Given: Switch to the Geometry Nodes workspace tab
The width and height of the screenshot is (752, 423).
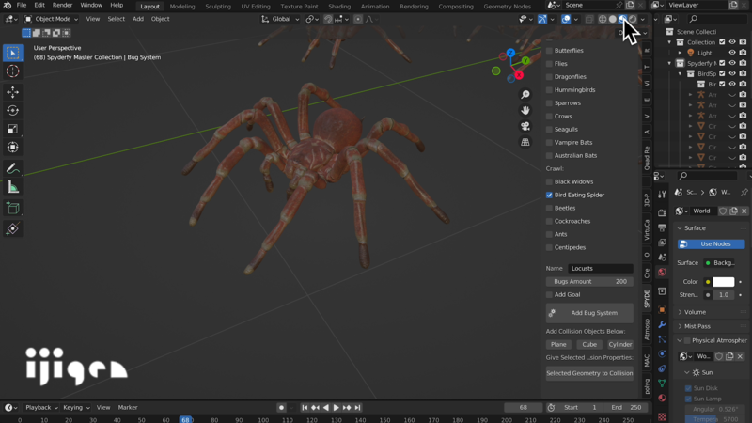Looking at the screenshot, I should [x=507, y=7].
